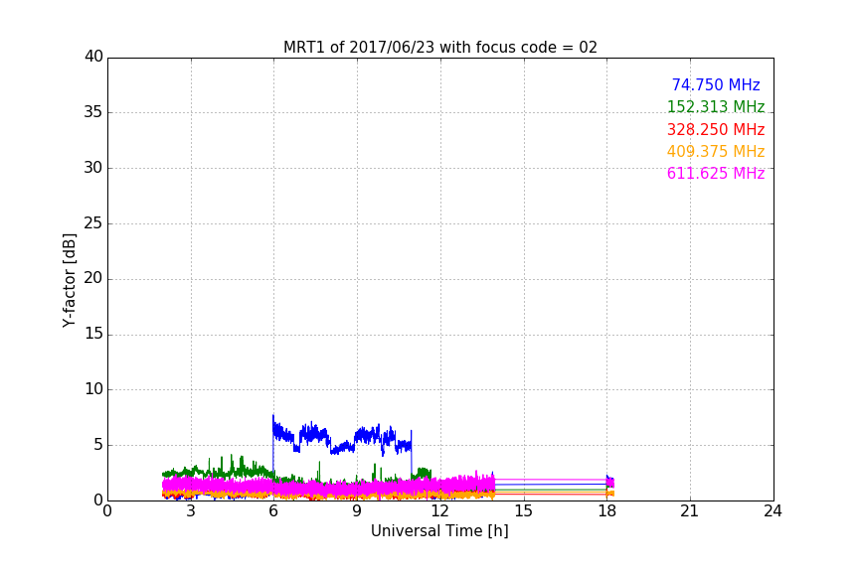Select the '328.250 MHz' legend label

(x=716, y=129)
